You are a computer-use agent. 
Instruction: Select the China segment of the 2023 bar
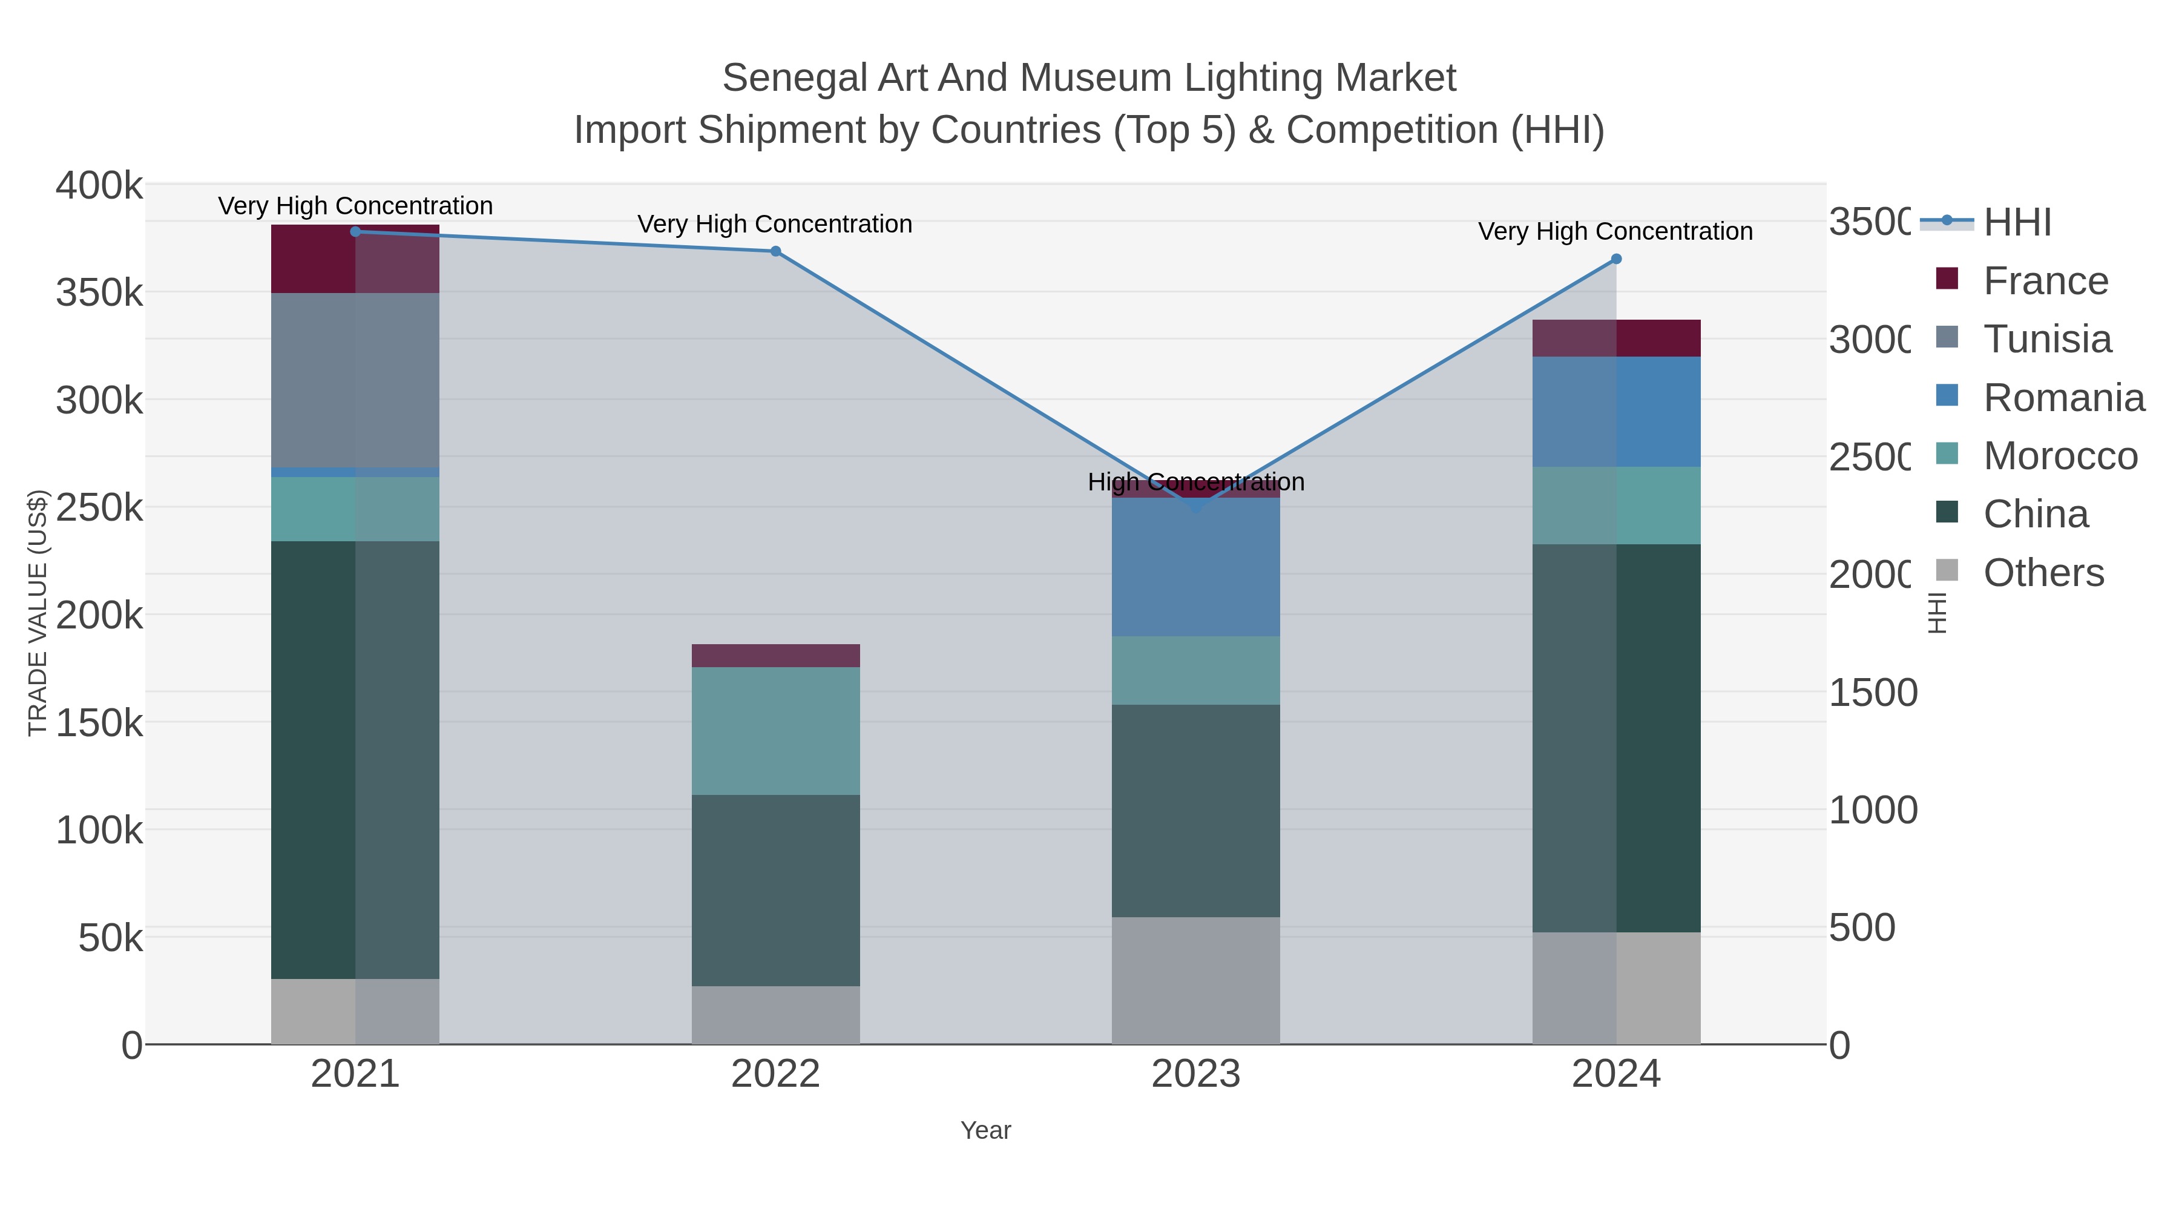click(1195, 811)
